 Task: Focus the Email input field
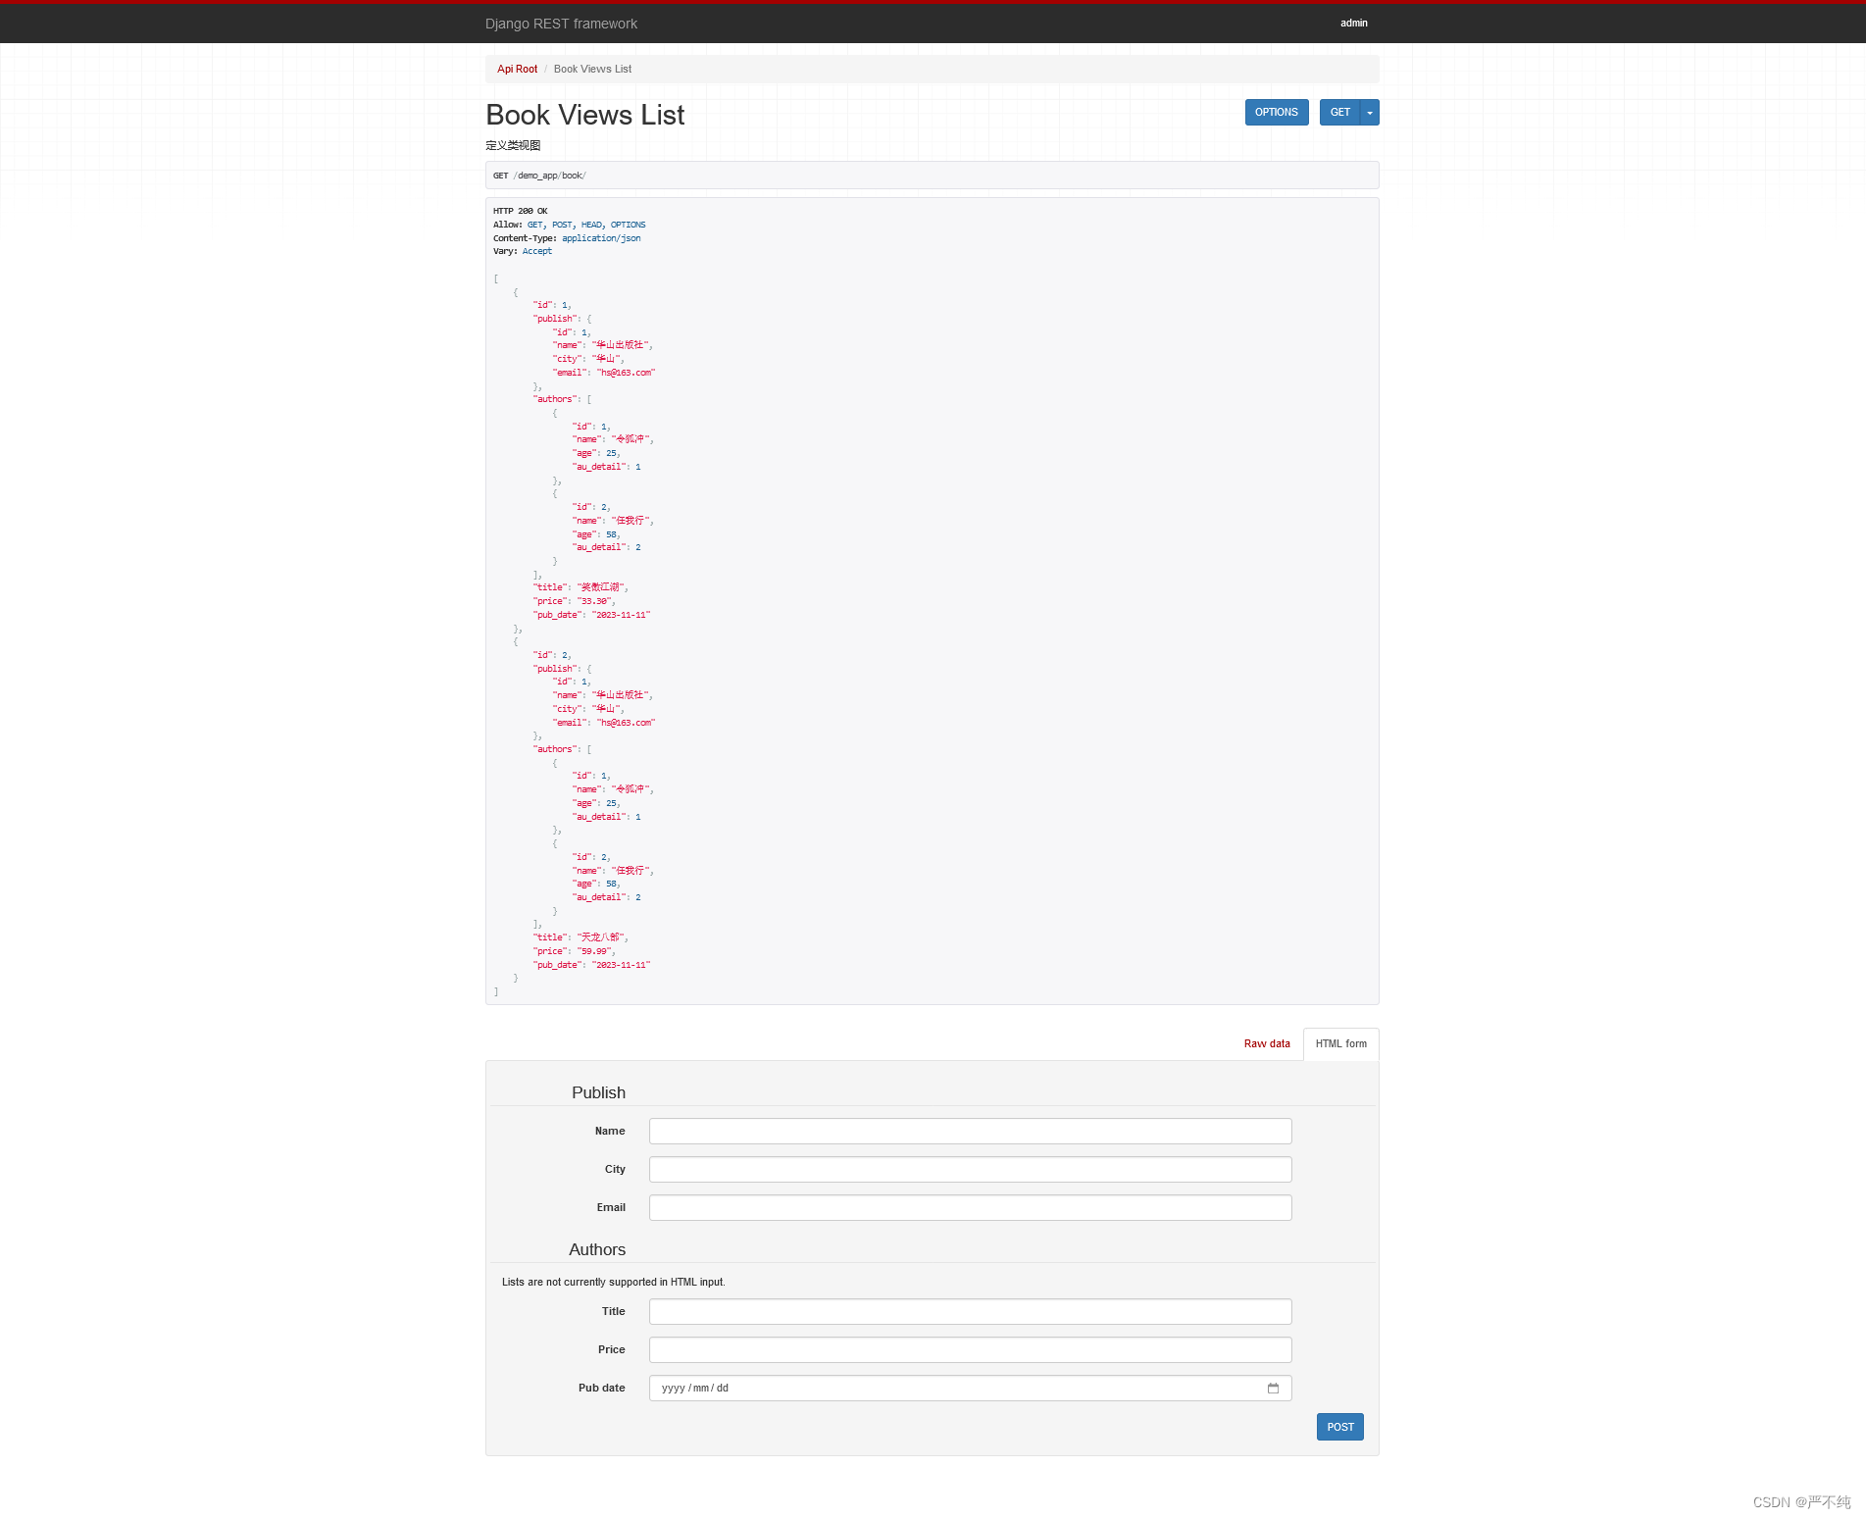tap(970, 1207)
